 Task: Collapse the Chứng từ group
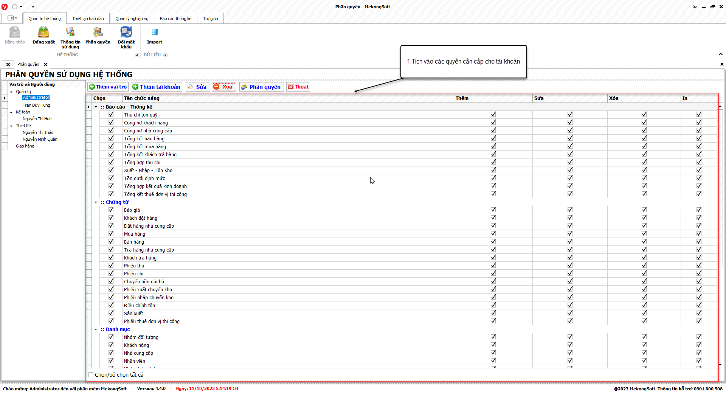pos(96,202)
